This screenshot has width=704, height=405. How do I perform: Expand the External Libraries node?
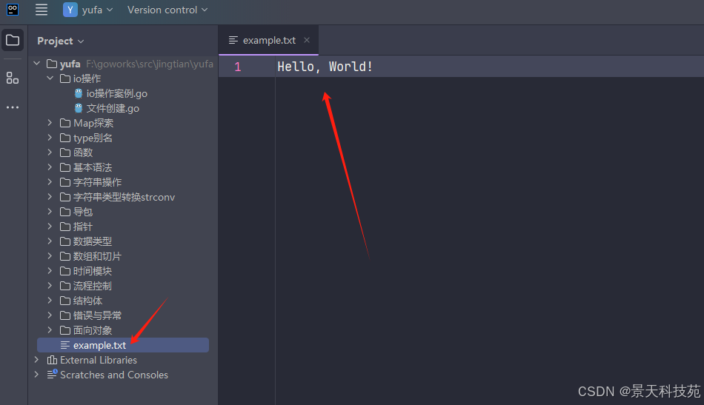pos(37,360)
